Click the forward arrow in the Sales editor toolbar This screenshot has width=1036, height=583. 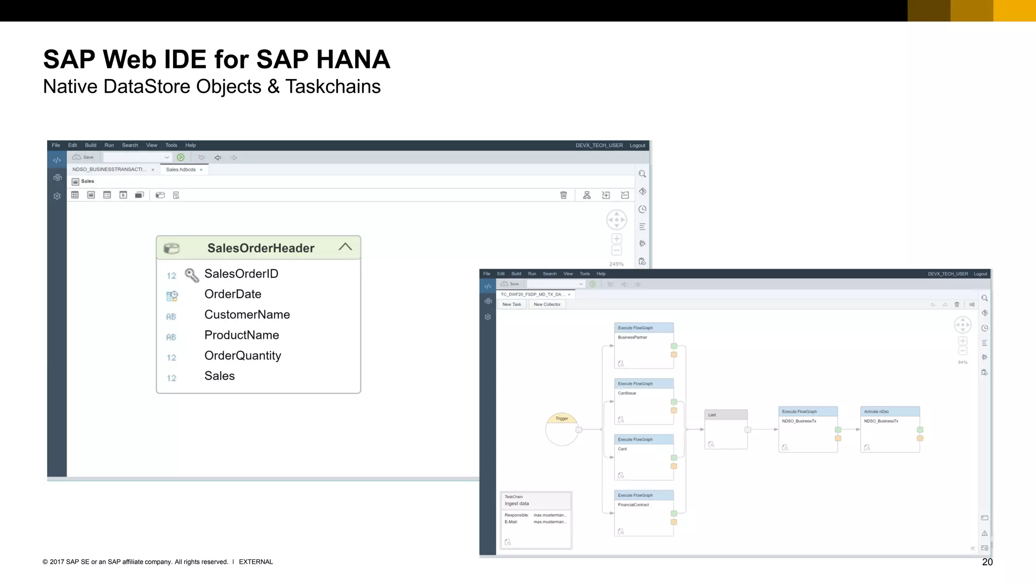click(x=234, y=157)
